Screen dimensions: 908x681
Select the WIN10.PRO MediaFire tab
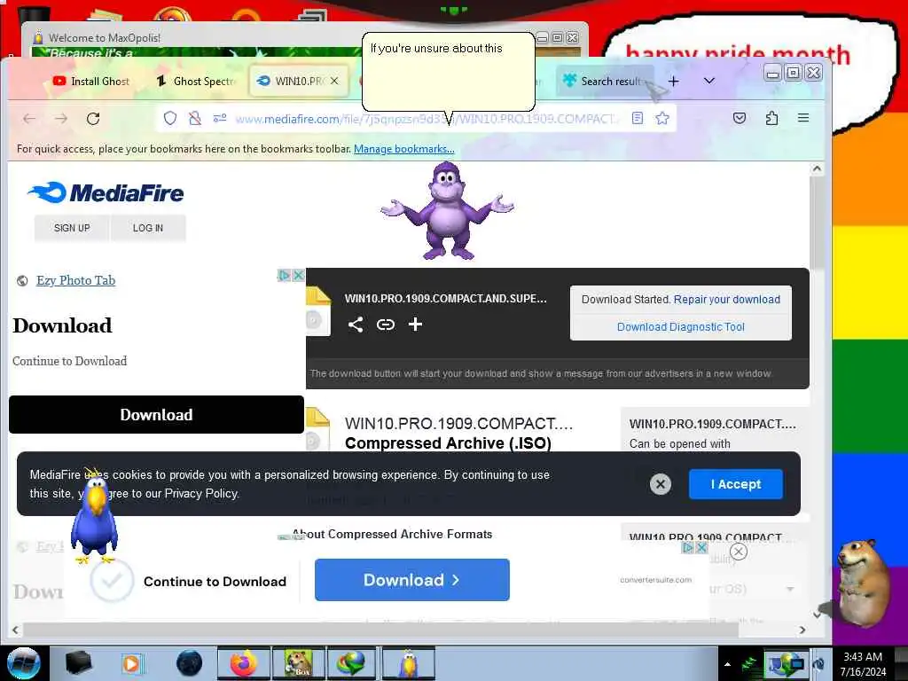pyautogui.click(x=299, y=81)
